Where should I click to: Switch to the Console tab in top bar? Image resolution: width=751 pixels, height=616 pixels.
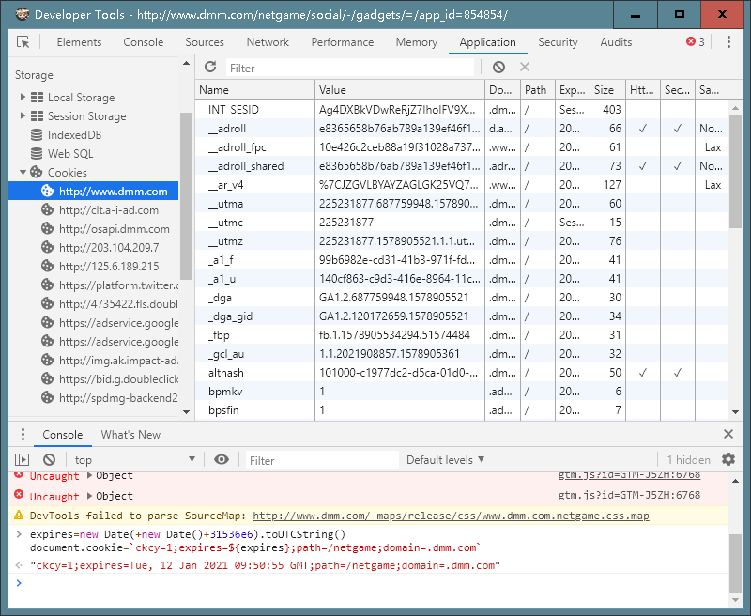(144, 42)
